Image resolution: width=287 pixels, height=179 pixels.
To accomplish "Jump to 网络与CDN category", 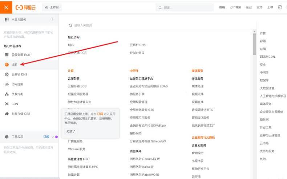I will click(x=267, y=57).
